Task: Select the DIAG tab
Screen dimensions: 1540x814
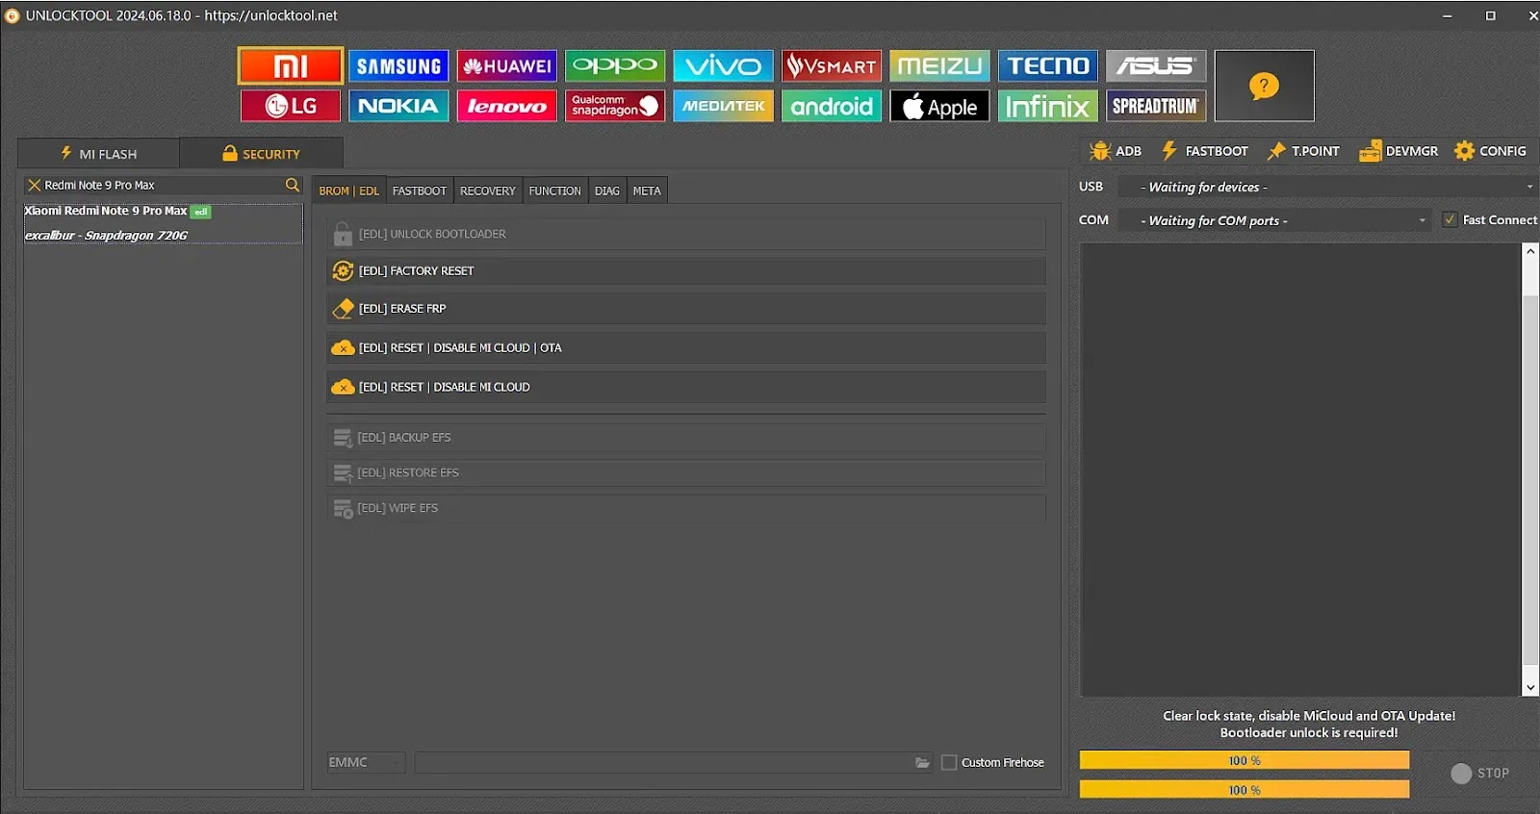Action: click(607, 191)
